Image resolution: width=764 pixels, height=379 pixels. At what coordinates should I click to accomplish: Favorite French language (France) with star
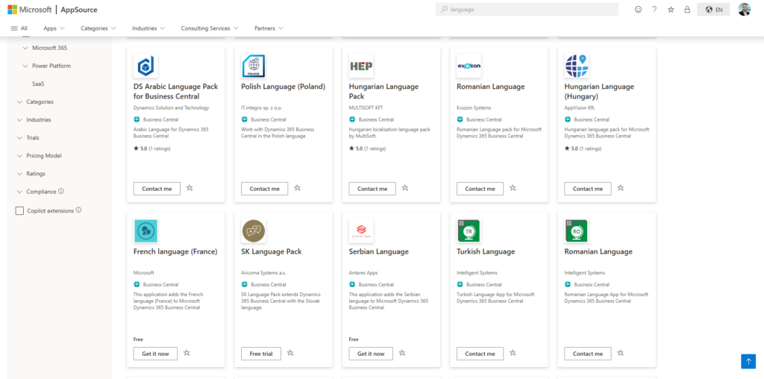(x=187, y=353)
